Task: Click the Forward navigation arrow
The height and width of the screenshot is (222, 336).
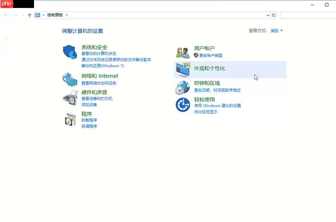Action: (15, 15)
